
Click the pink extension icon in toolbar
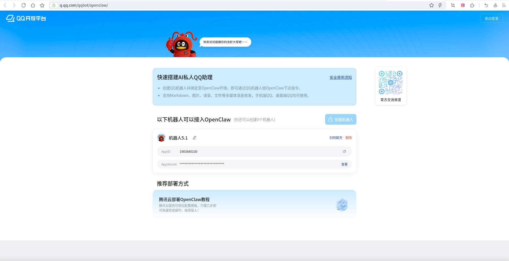[463, 5]
